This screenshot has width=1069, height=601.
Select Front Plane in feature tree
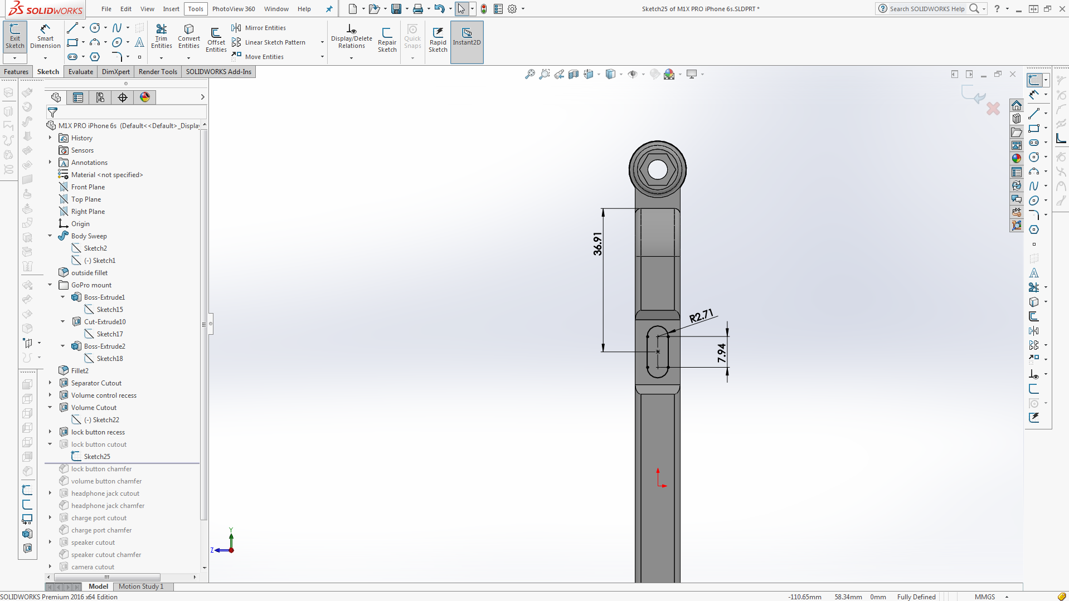[x=88, y=187]
